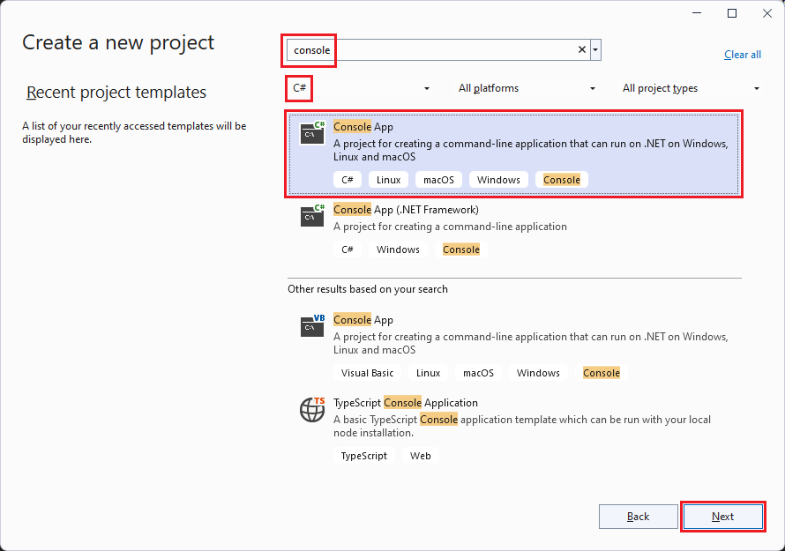Image resolution: width=785 pixels, height=551 pixels.
Task: Click the TypeScript Console Application globe icon
Action: click(x=312, y=409)
